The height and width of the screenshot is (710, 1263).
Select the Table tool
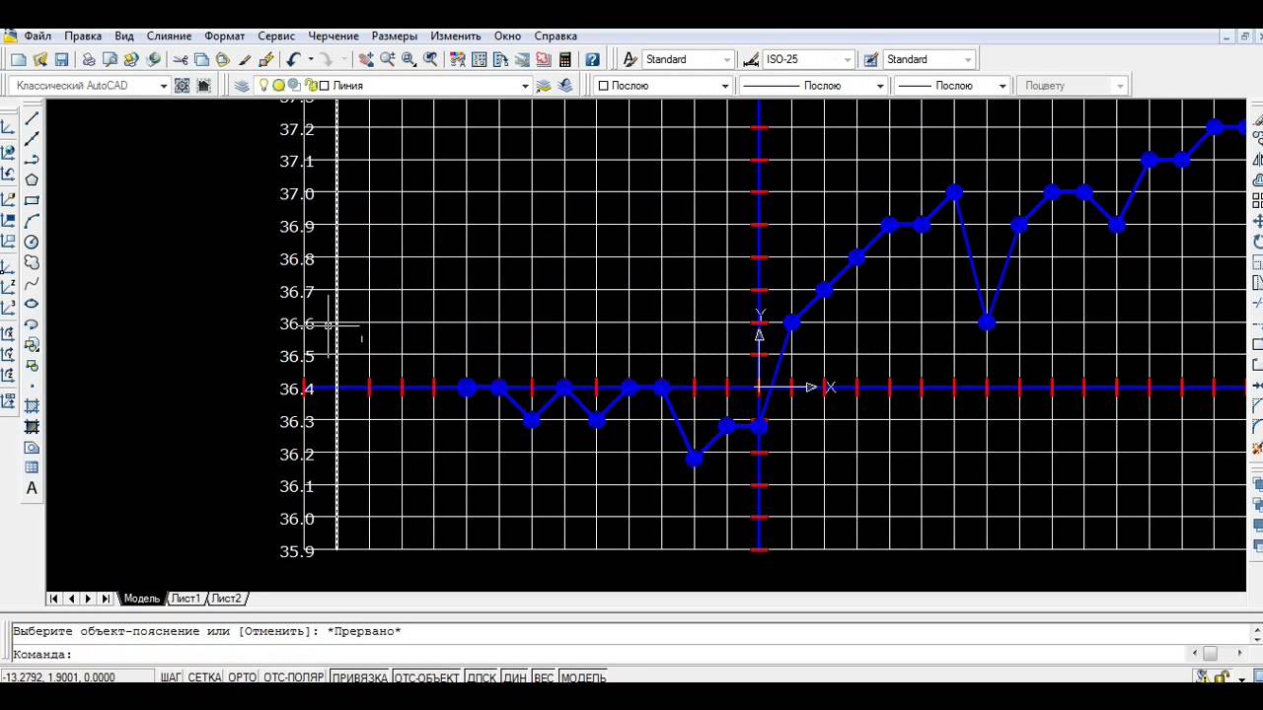[32, 467]
